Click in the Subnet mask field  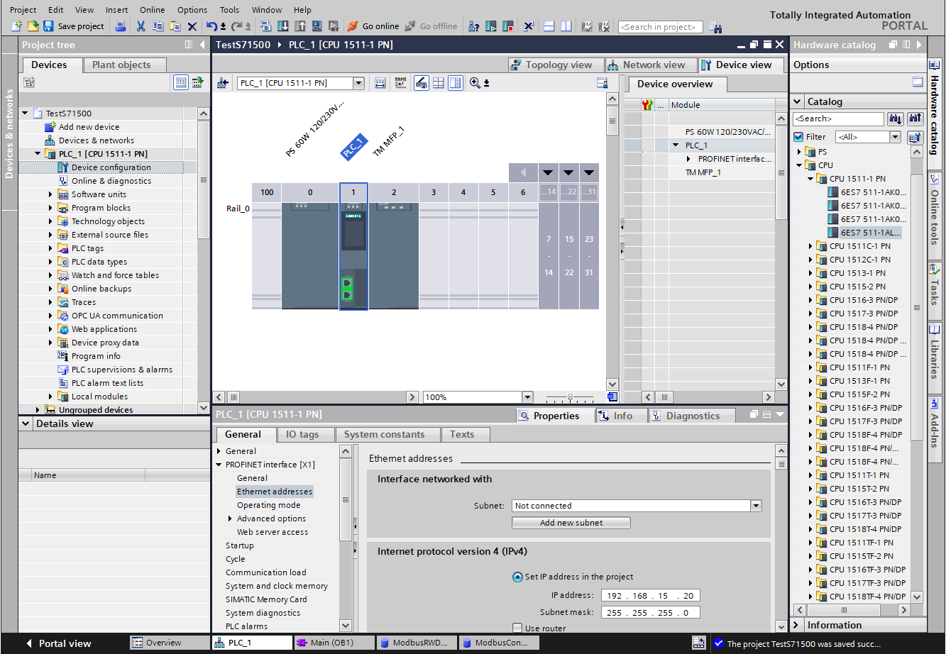pyautogui.click(x=650, y=613)
